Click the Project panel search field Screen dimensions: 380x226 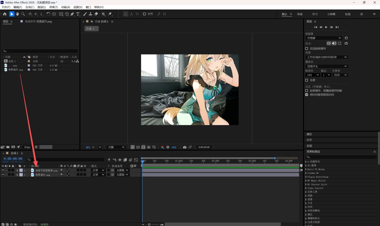[x=40, y=51]
